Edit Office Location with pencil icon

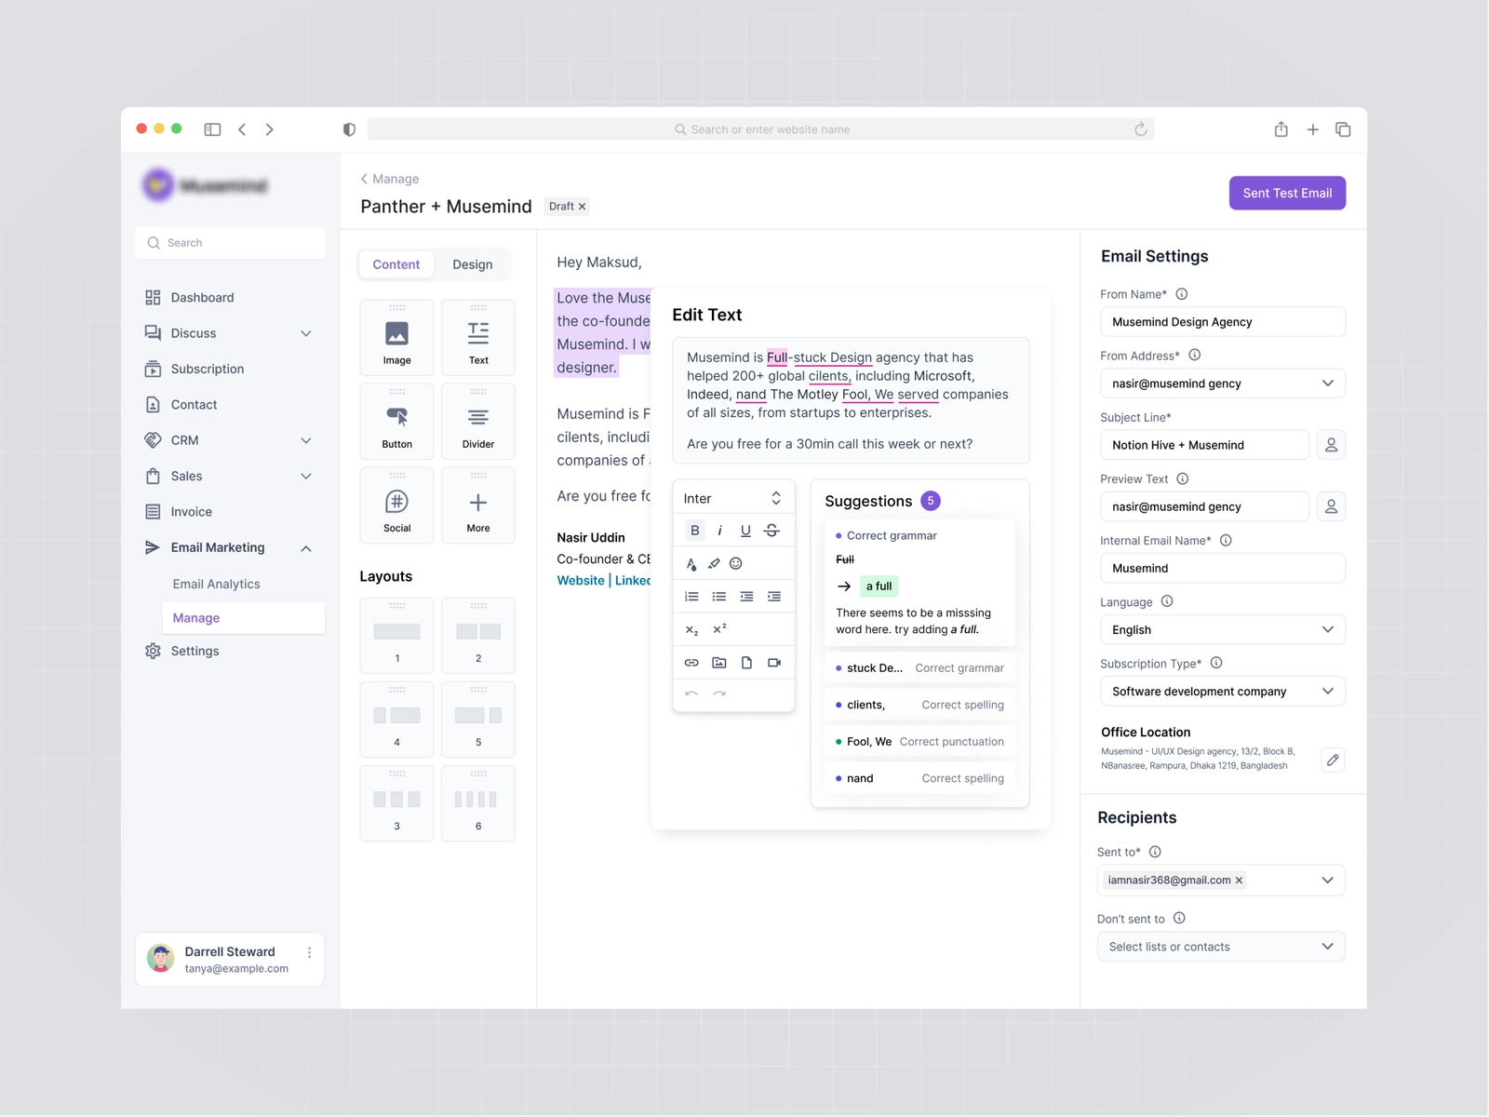pos(1333,760)
